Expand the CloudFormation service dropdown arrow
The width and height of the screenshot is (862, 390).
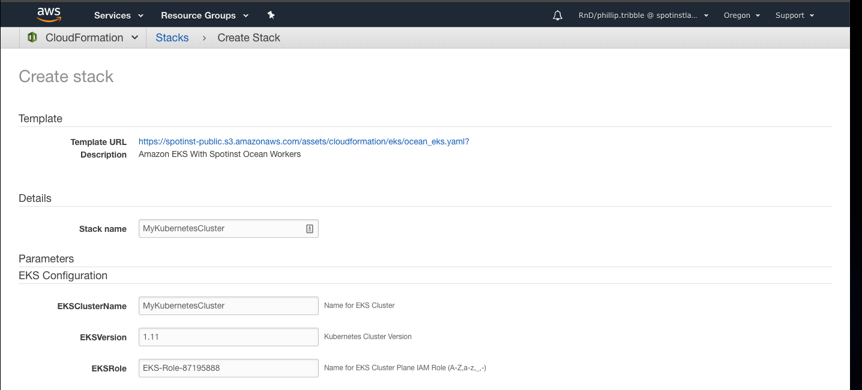click(135, 38)
